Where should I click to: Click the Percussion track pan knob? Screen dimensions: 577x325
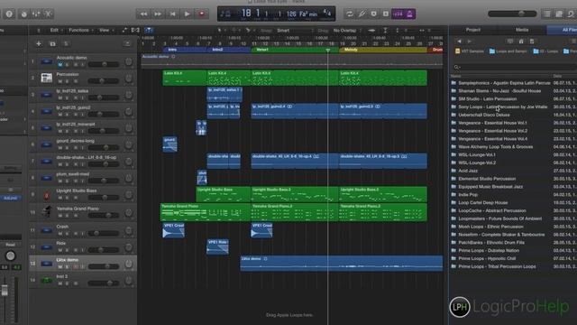point(128,79)
